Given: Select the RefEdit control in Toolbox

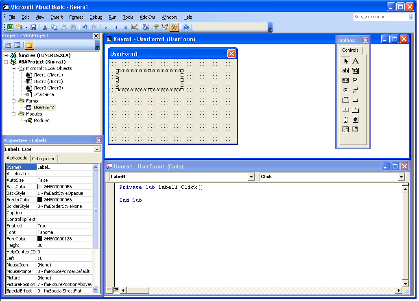Looking at the screenshot, I should 356,129.
